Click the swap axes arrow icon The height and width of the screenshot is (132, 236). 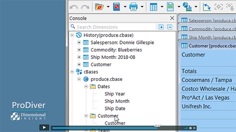pos(206,7)
